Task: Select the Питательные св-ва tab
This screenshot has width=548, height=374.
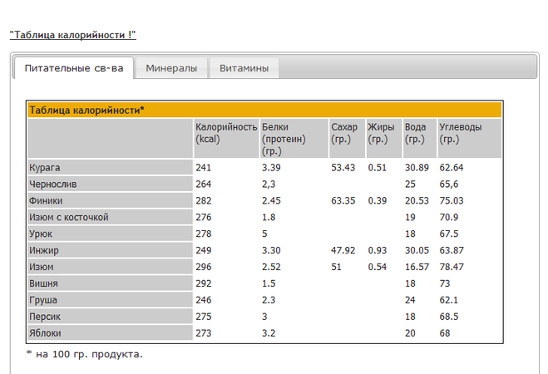Action: (x=74, y=68)
